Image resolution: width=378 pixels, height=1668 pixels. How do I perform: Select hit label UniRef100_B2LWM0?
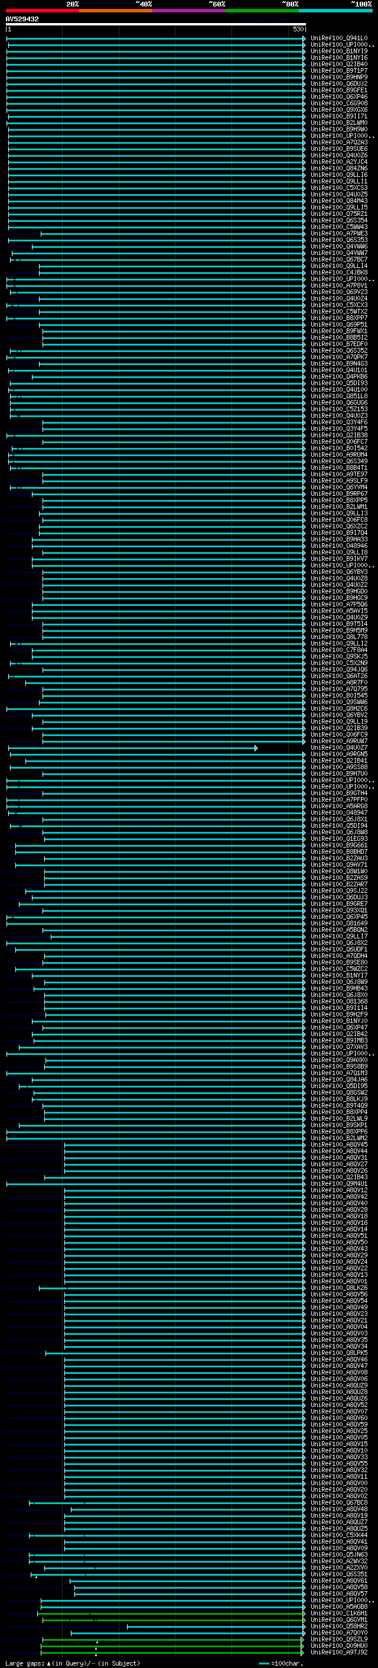pyautogui.click(x=339, y=122)
